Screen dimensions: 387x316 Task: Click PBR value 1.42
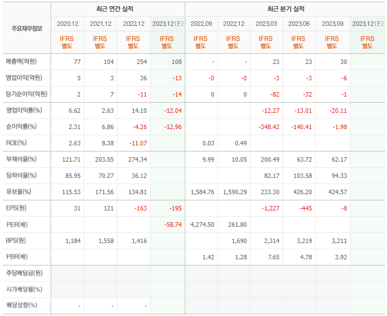[208, 257]
